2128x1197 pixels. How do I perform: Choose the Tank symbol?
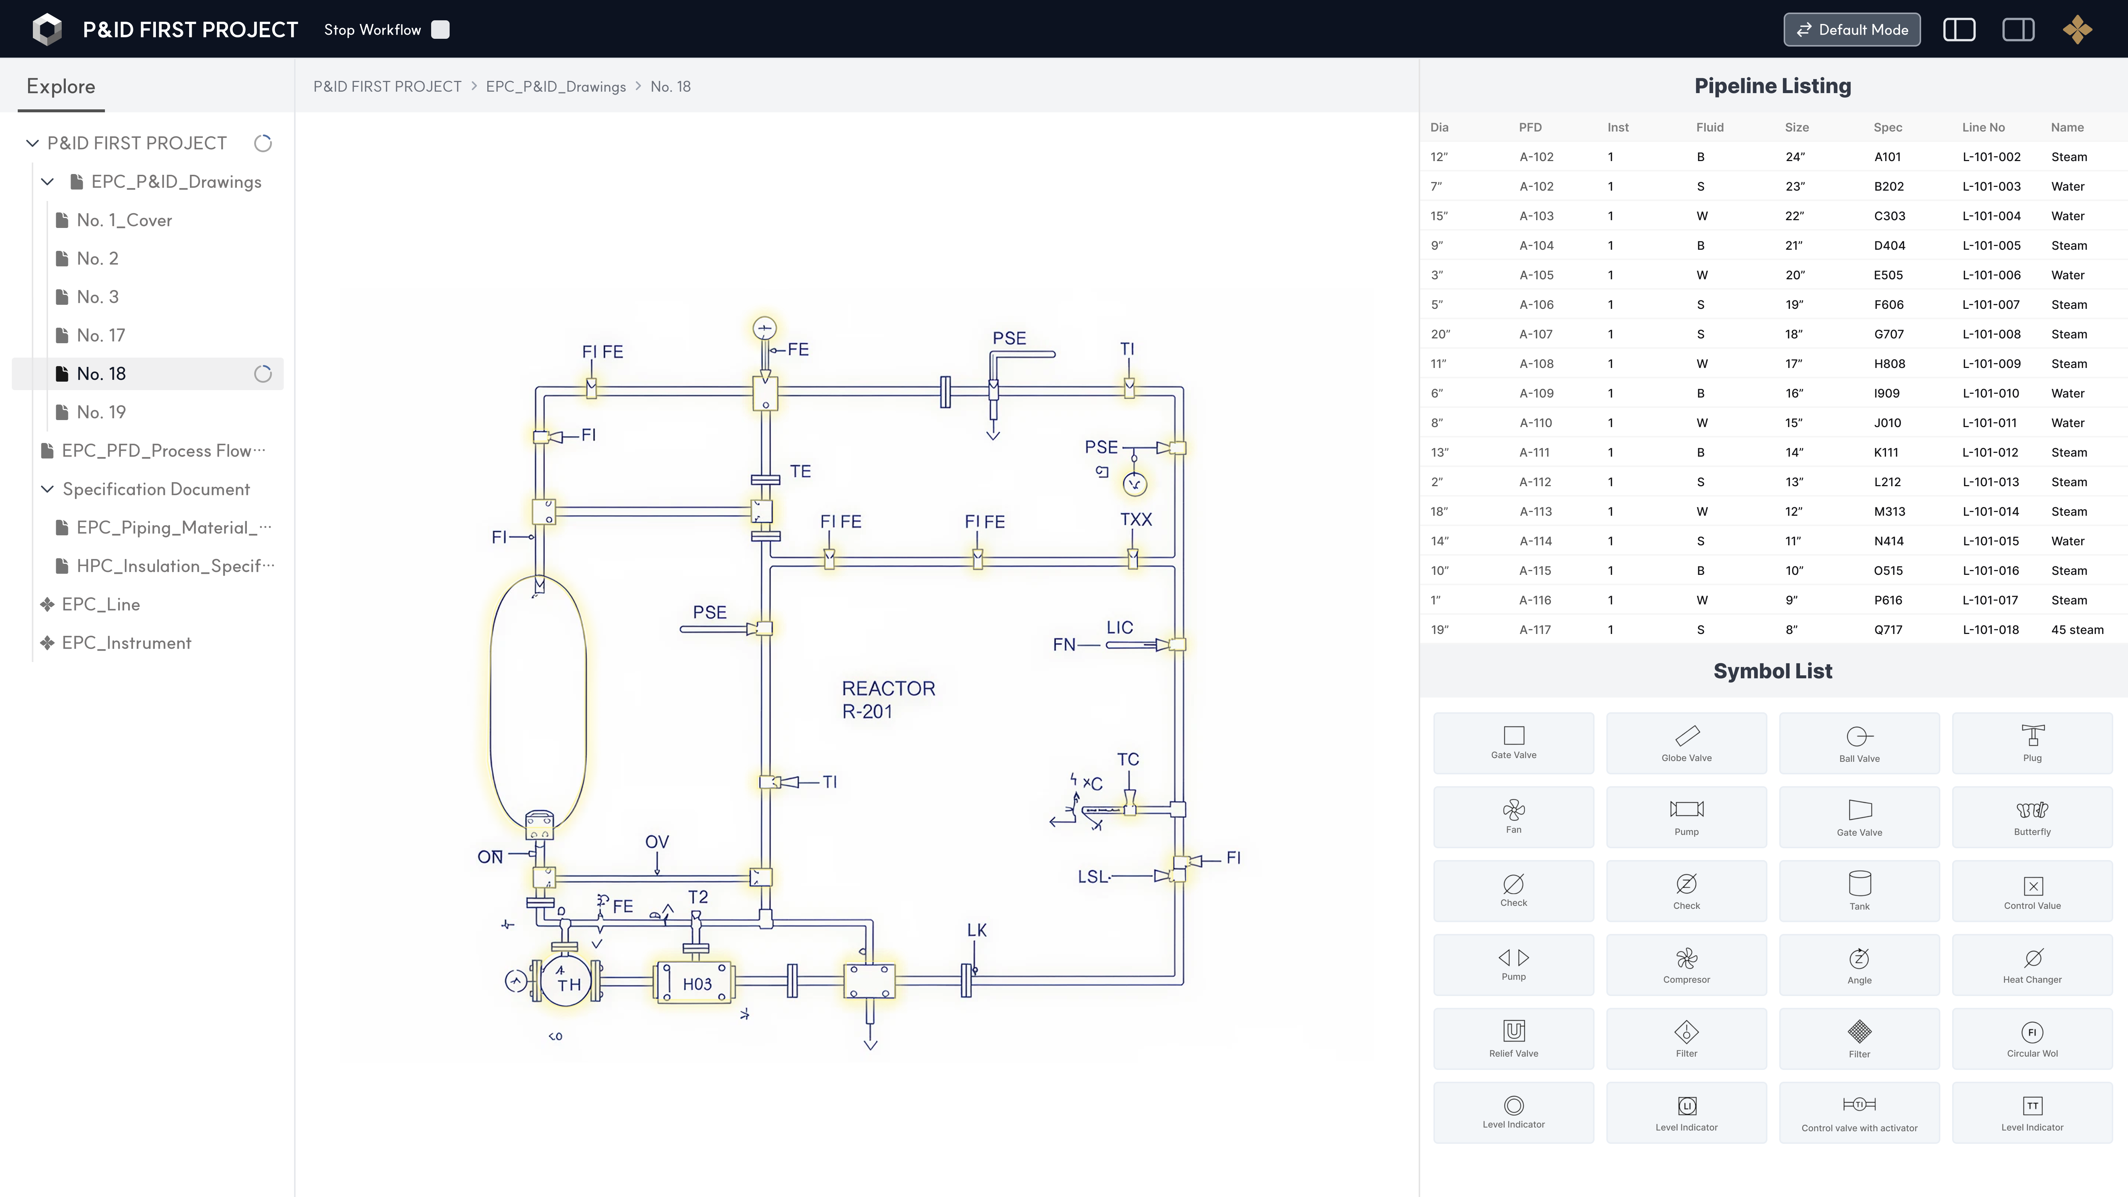coord(1859,890)
